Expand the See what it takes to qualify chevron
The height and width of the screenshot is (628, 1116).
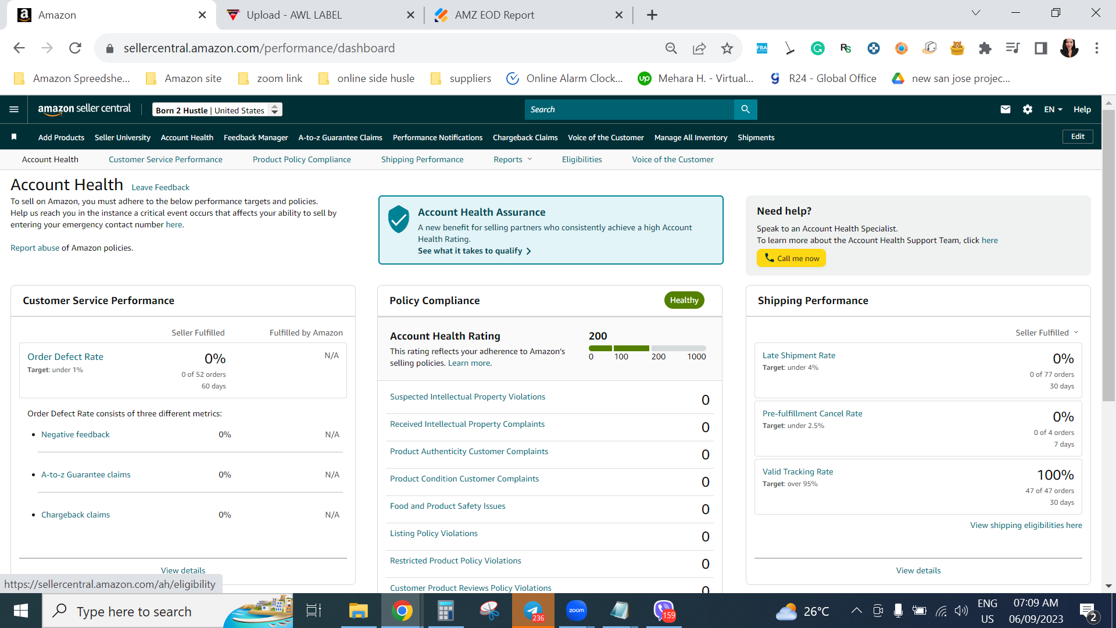pos(528,251)
